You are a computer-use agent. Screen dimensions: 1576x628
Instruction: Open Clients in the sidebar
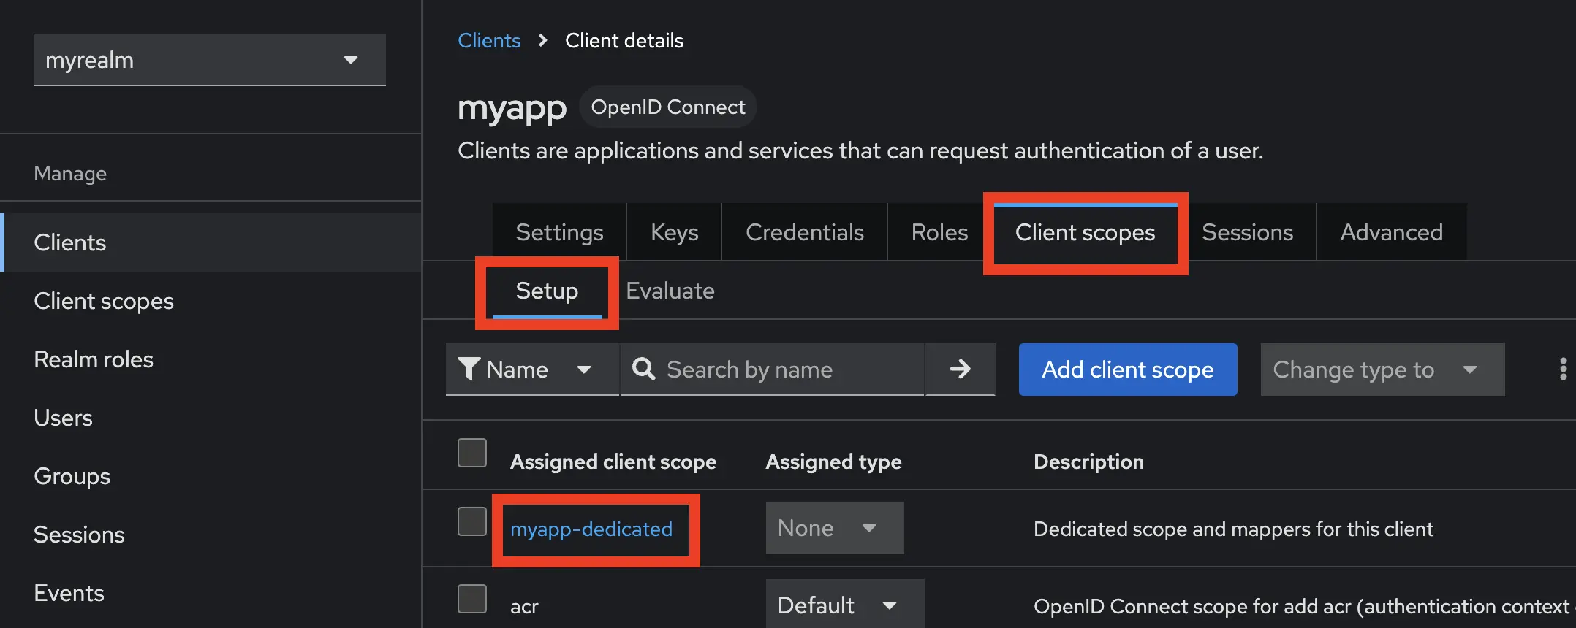coord(212,242)
